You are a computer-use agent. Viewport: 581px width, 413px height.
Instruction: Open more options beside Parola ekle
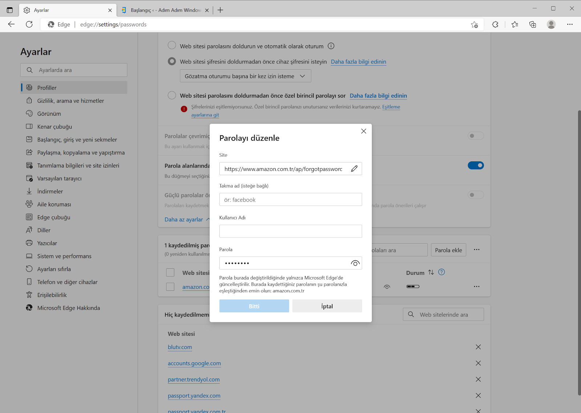tap(477, 250)
